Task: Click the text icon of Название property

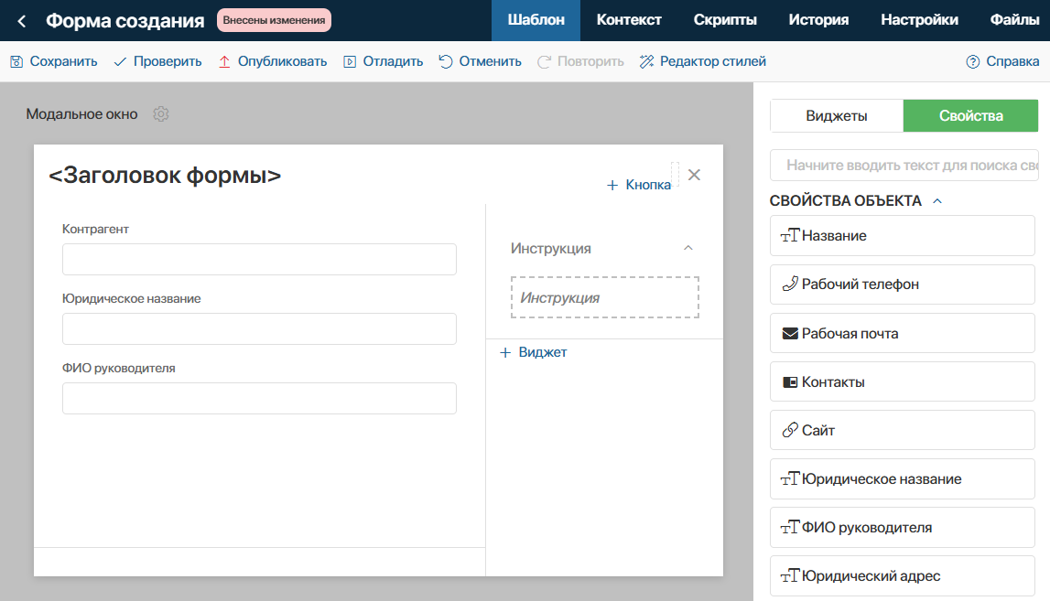Action: (790, 235)
